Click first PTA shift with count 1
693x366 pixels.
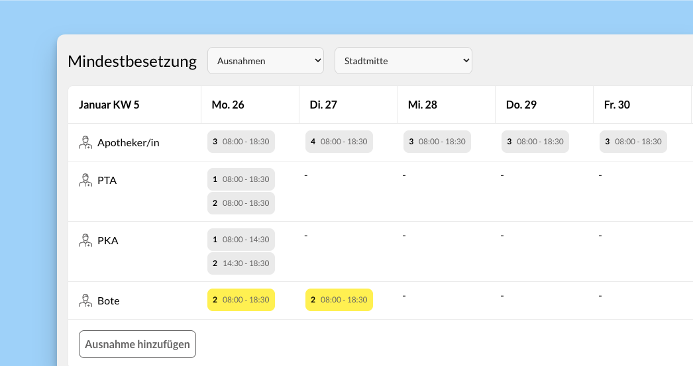pos(240,179)
